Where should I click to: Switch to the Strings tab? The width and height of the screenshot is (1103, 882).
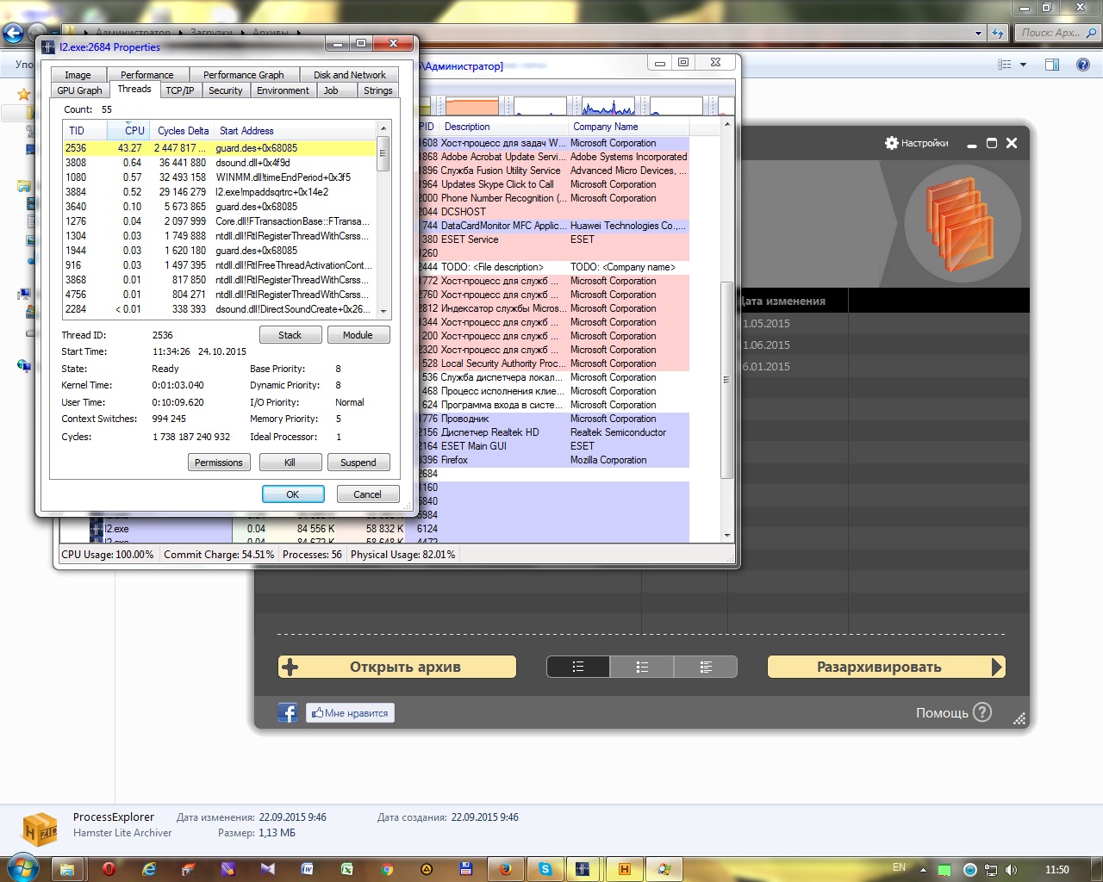(378, 90)
